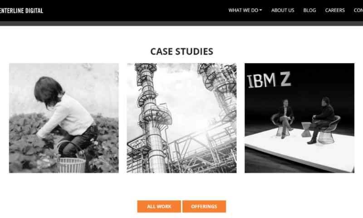
Task: Click the IBM Z lettering in the image
Action: pos(269,80)
